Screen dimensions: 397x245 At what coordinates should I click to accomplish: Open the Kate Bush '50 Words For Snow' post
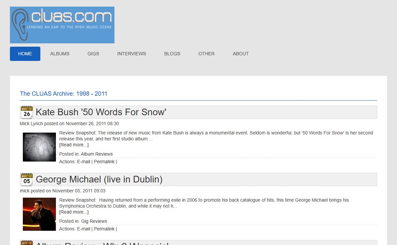(101, 112)
